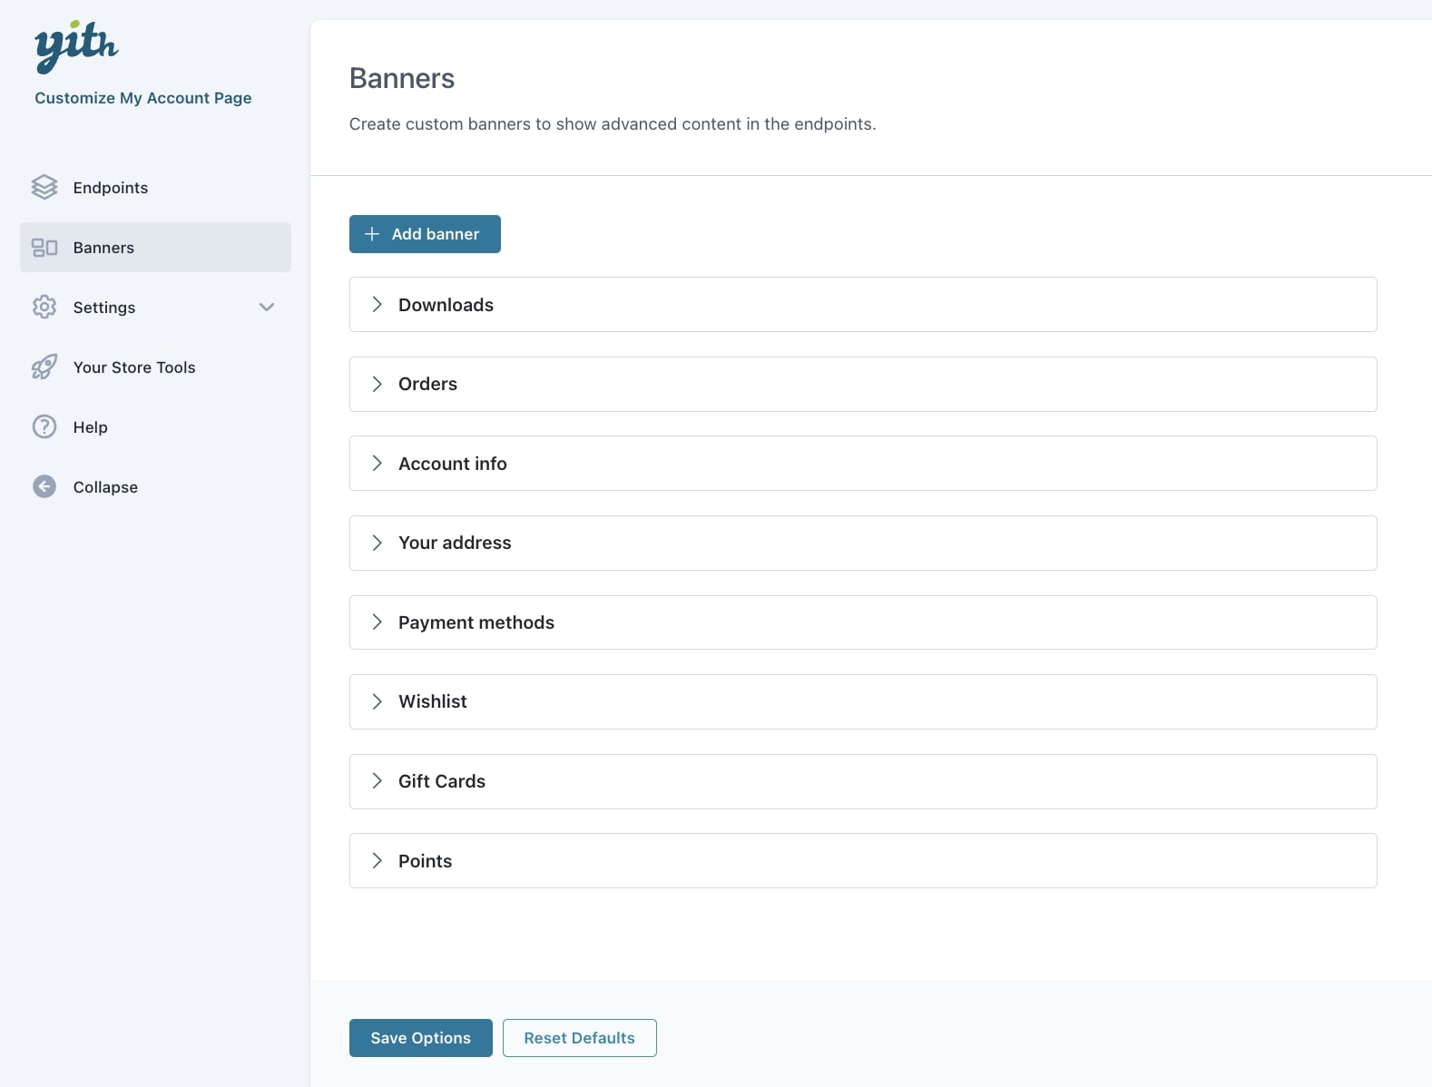Image resolution: width=1432 pixels, height=1087 pixels.
Task: Click the Banners layout icon
Action: point(44,248)
